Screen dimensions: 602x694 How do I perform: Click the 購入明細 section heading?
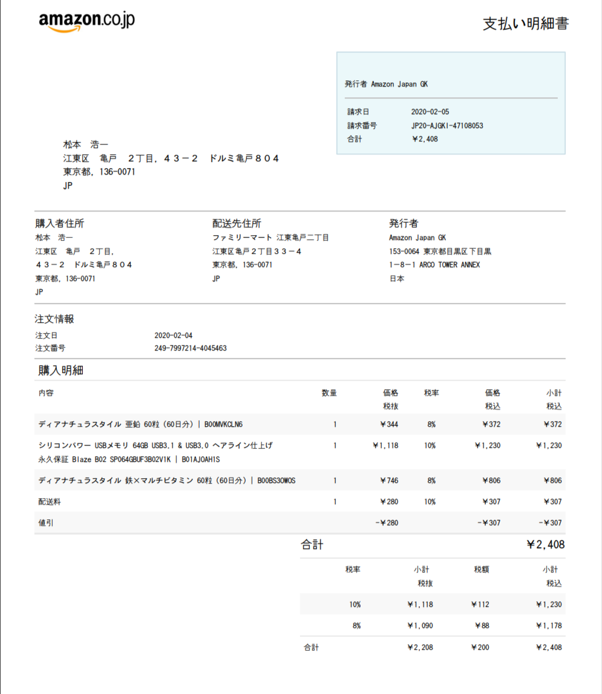61,371
